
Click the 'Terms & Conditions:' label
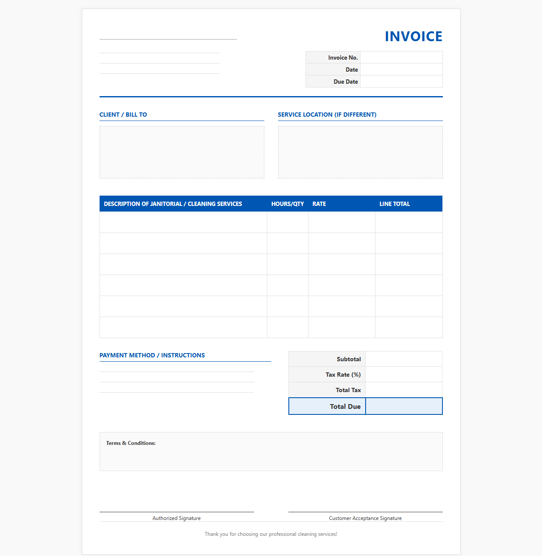[x=131, y=443]
